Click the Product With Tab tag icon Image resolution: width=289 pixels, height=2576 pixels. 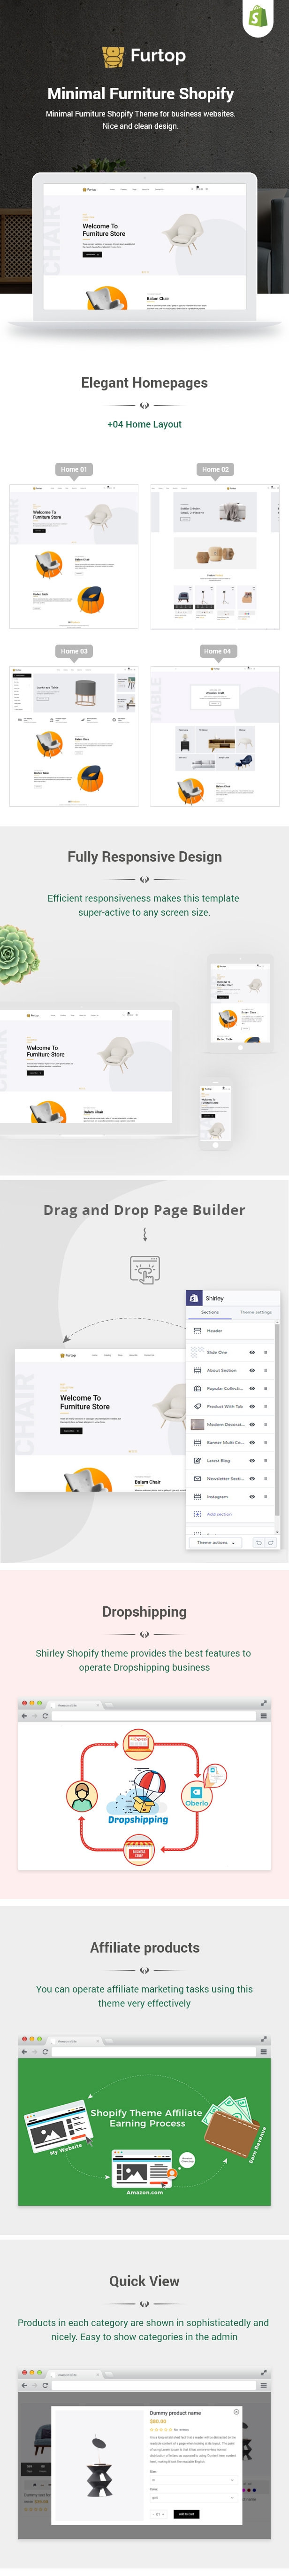coord(197,1406)
